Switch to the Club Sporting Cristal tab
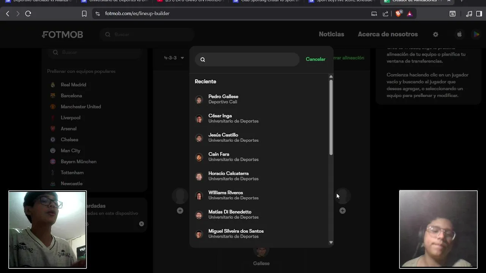The height and width of the screenshot is (273, 486). (266, 2)
